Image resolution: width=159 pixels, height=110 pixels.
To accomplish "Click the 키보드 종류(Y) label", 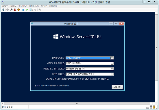I will point(58,74).
